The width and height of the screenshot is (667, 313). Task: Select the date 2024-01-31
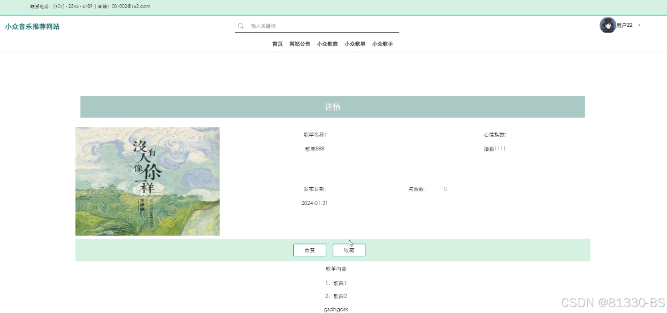315,203
